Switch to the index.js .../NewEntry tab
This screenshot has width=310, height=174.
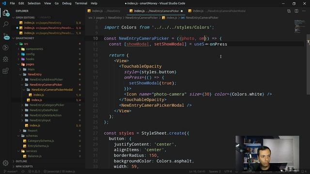(106, 11)
